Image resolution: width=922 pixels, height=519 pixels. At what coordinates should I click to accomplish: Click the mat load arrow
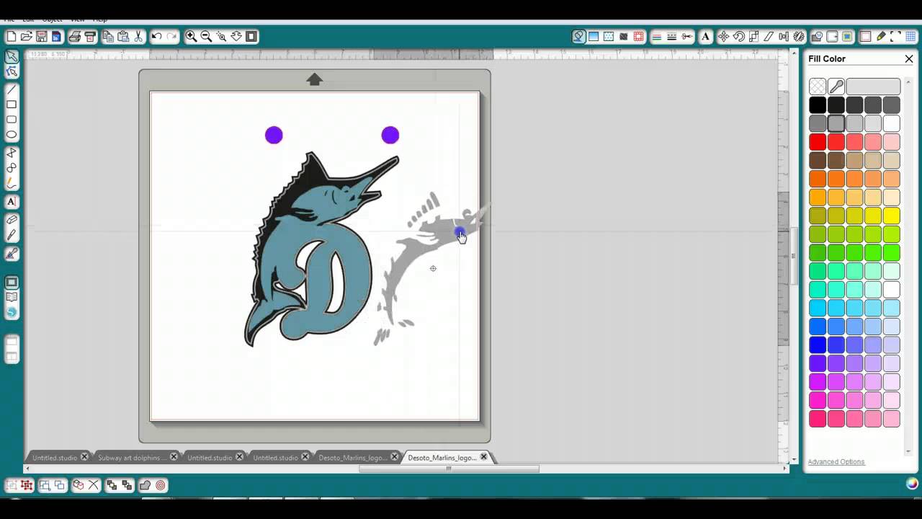click(314, 79)
